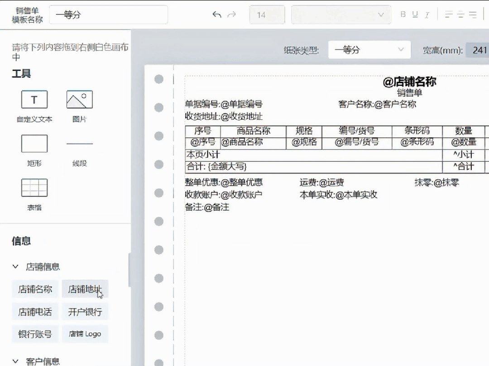Click the 编号/货号 table header cell
Screen dimensions: 489x366
[357, 131]
